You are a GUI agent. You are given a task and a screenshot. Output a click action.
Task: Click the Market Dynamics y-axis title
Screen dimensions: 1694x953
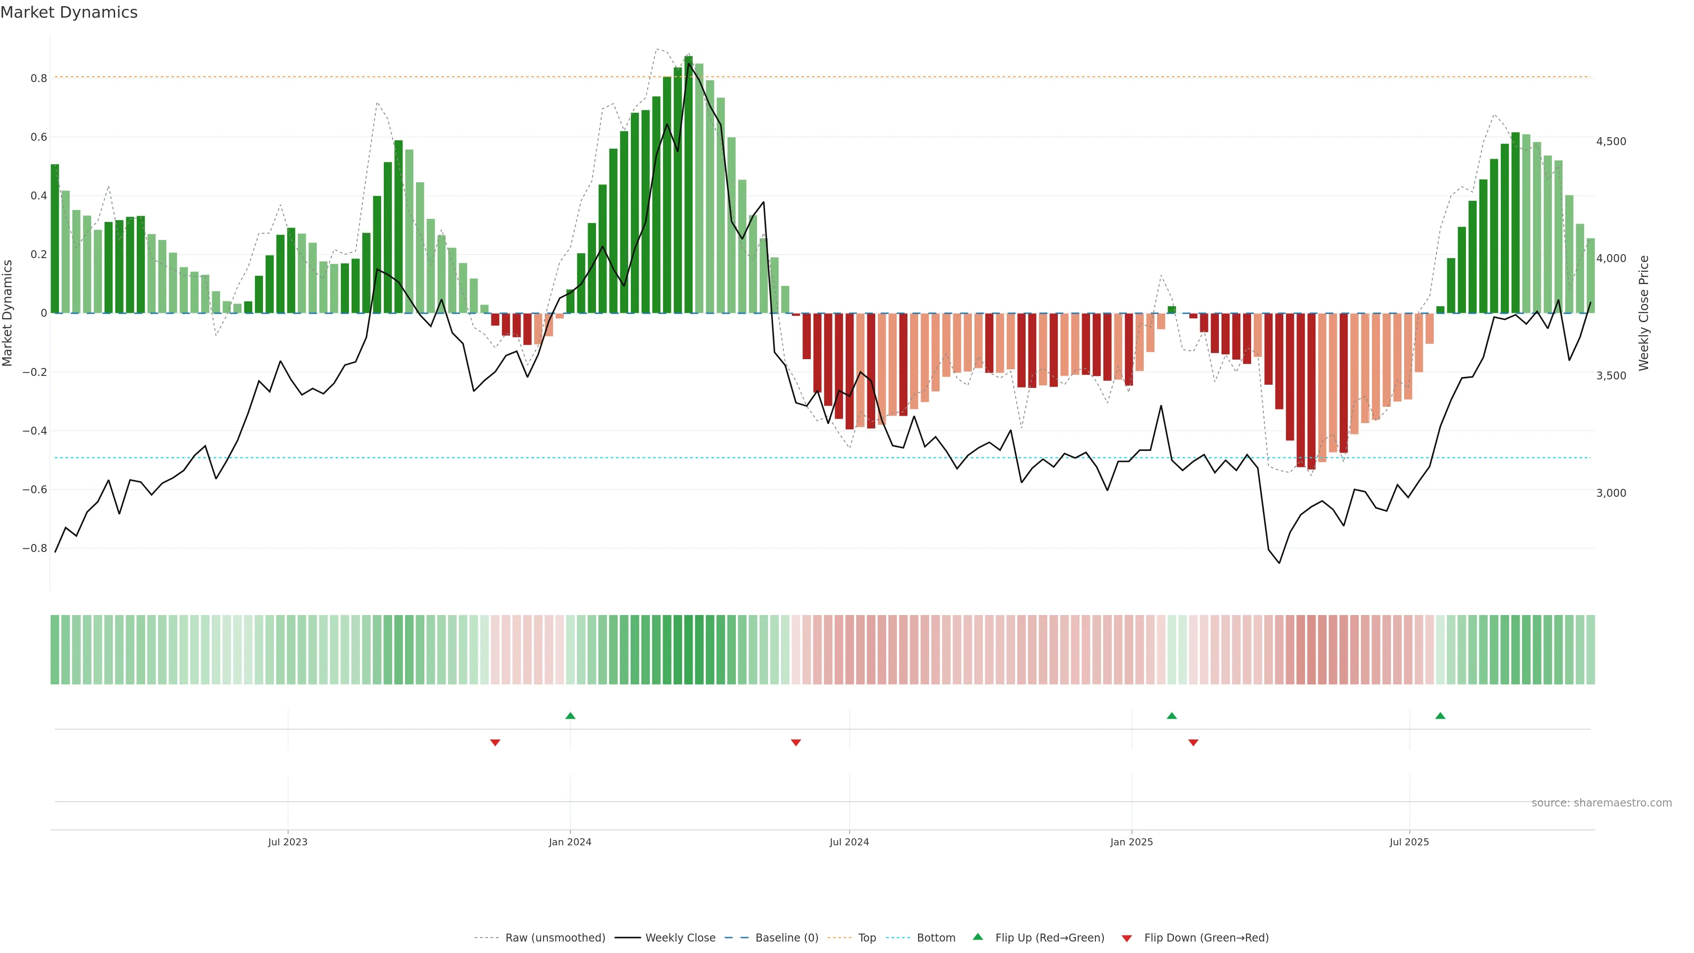(8, 313)
